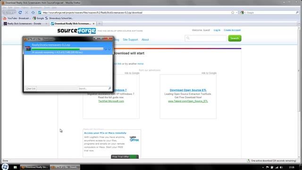Screen dimensions: 302x170
Task: Open the Site Support menu item
Action: [130, 40]
